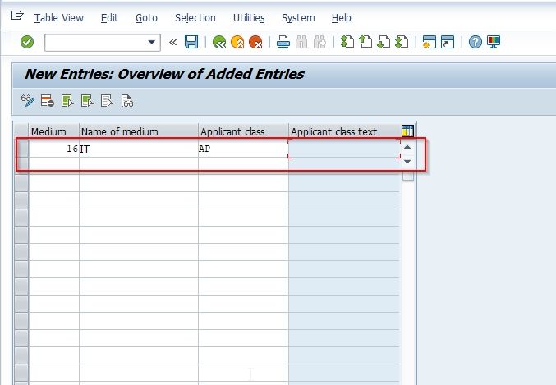Open the Selection menu
556x385 pixels.
[195, 18]
